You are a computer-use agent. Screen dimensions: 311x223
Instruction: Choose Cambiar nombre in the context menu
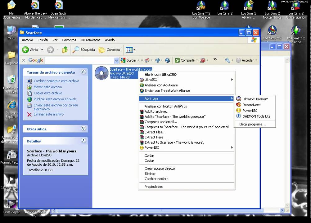[187, 179]
